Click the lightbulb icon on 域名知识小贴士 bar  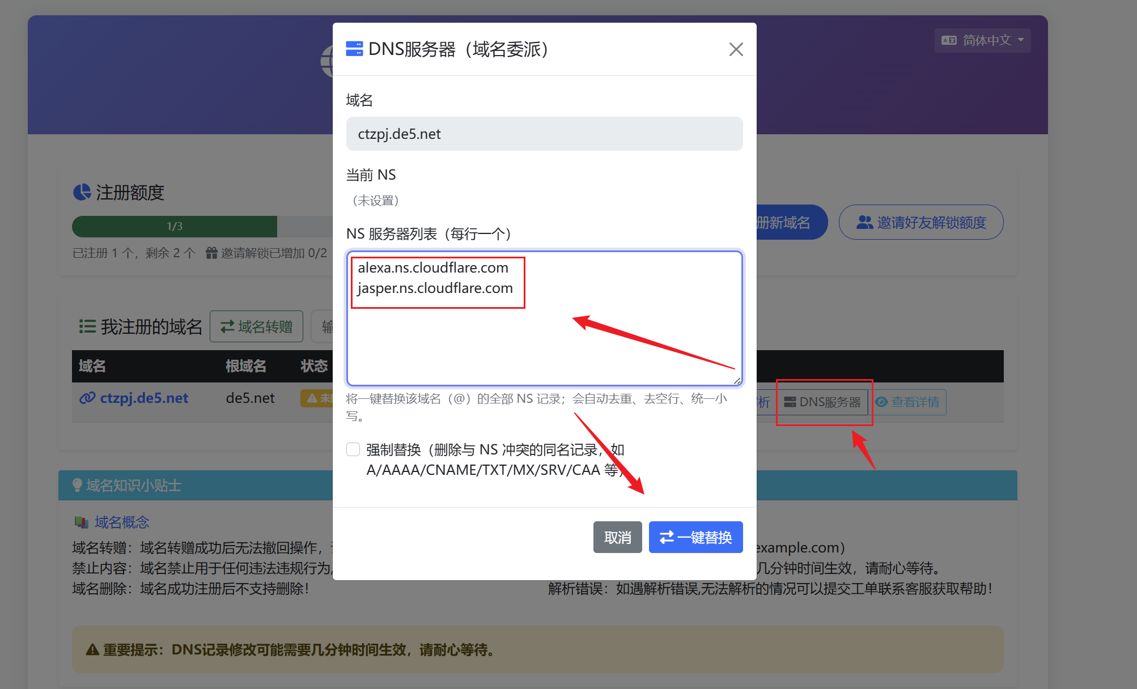[77, 485]
